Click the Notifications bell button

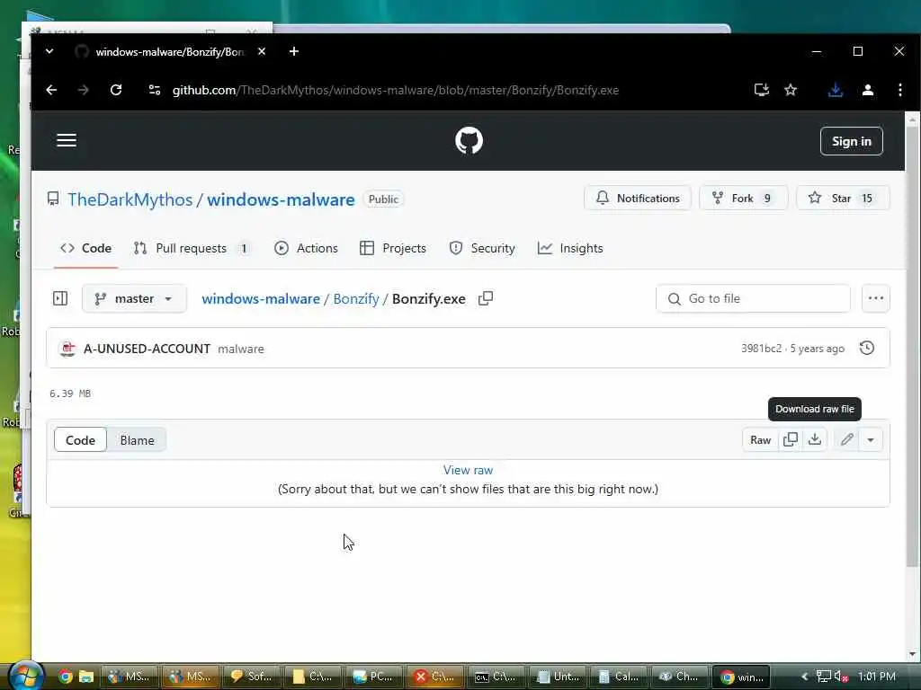point(638,199)
